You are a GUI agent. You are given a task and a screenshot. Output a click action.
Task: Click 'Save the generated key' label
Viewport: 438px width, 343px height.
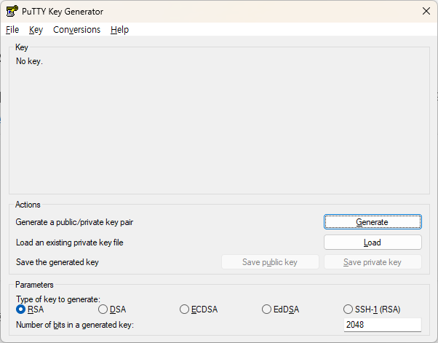click(x=57, y=262)
